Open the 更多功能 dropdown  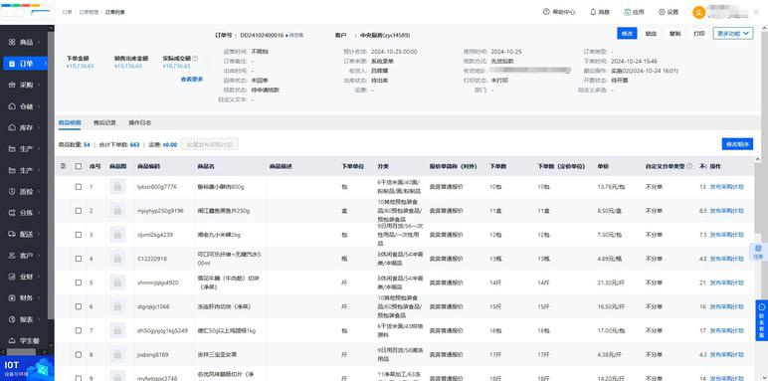[733, 33]
